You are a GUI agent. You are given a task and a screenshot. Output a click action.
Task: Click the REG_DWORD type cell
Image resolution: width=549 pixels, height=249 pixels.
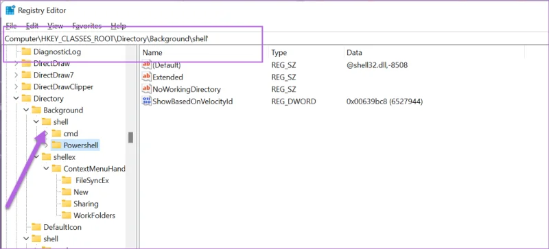click(x=294, y=102)
